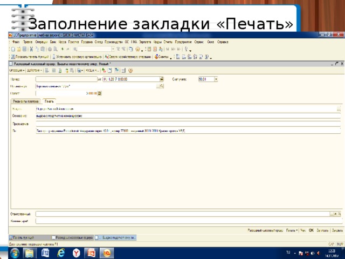Open Yandex browser from the taskbar

coord(76,253)
